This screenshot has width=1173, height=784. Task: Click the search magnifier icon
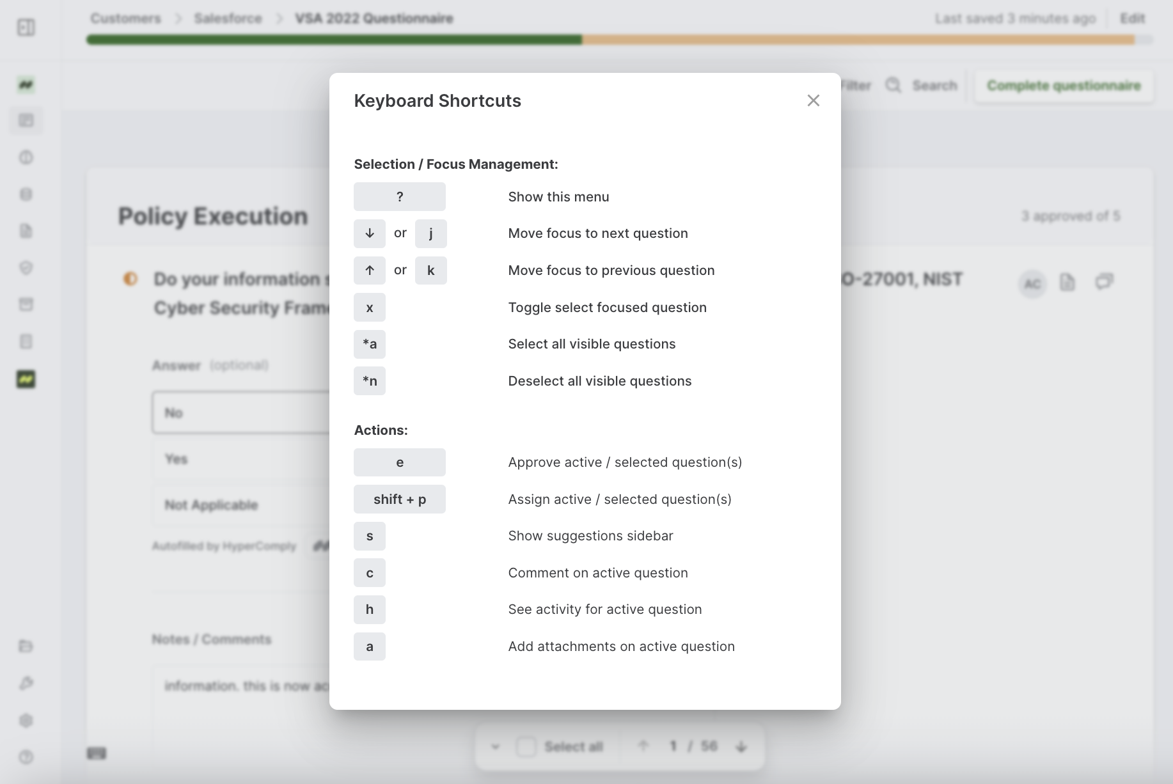click(894, 85)
